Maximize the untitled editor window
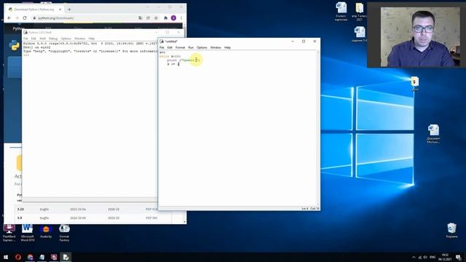 (304, 41)
